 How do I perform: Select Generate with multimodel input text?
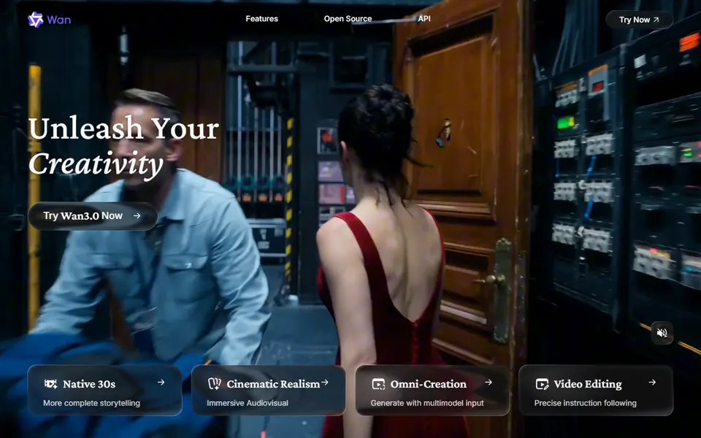(427, 403)
